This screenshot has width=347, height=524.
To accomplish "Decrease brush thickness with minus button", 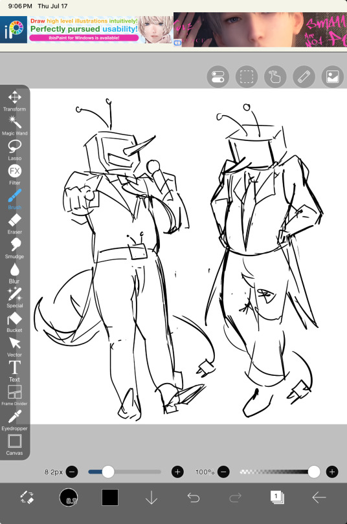I will pos(72,472).
